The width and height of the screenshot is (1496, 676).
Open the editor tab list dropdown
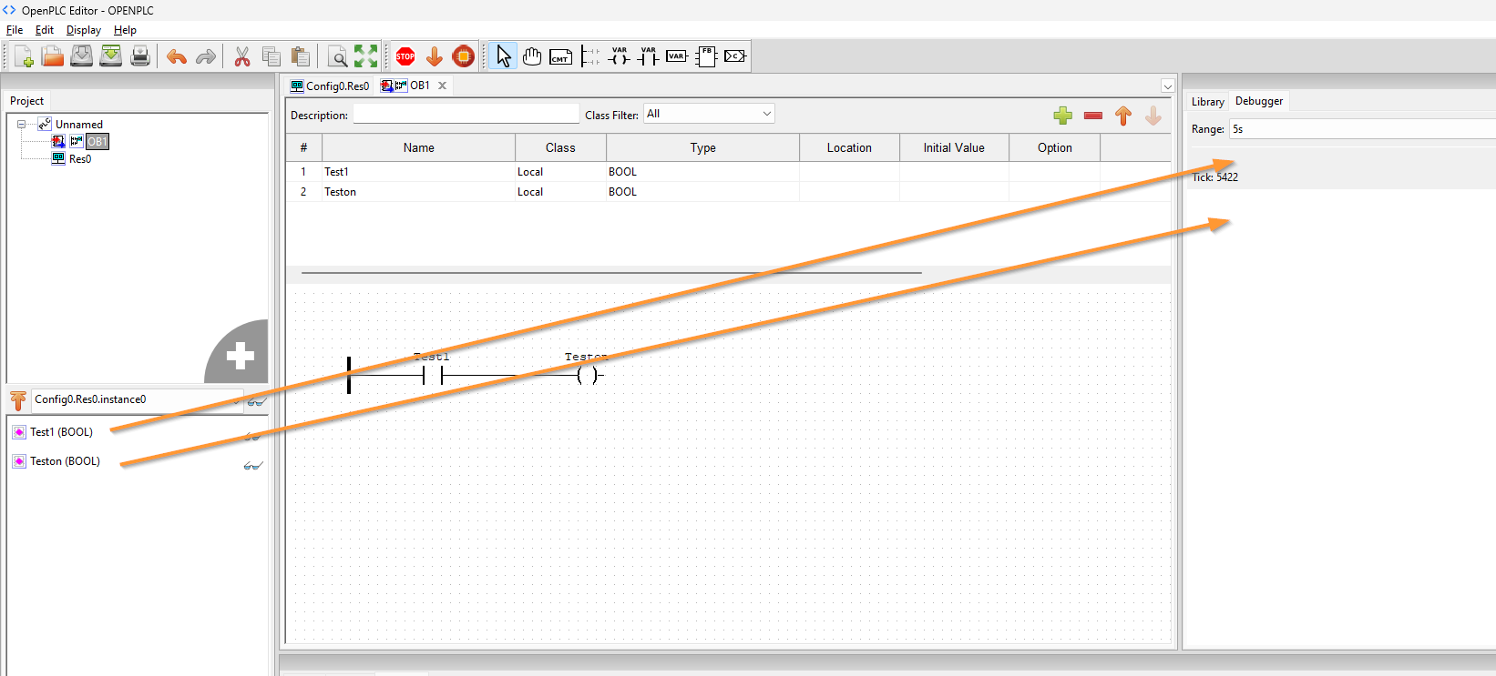point(1167,86)
